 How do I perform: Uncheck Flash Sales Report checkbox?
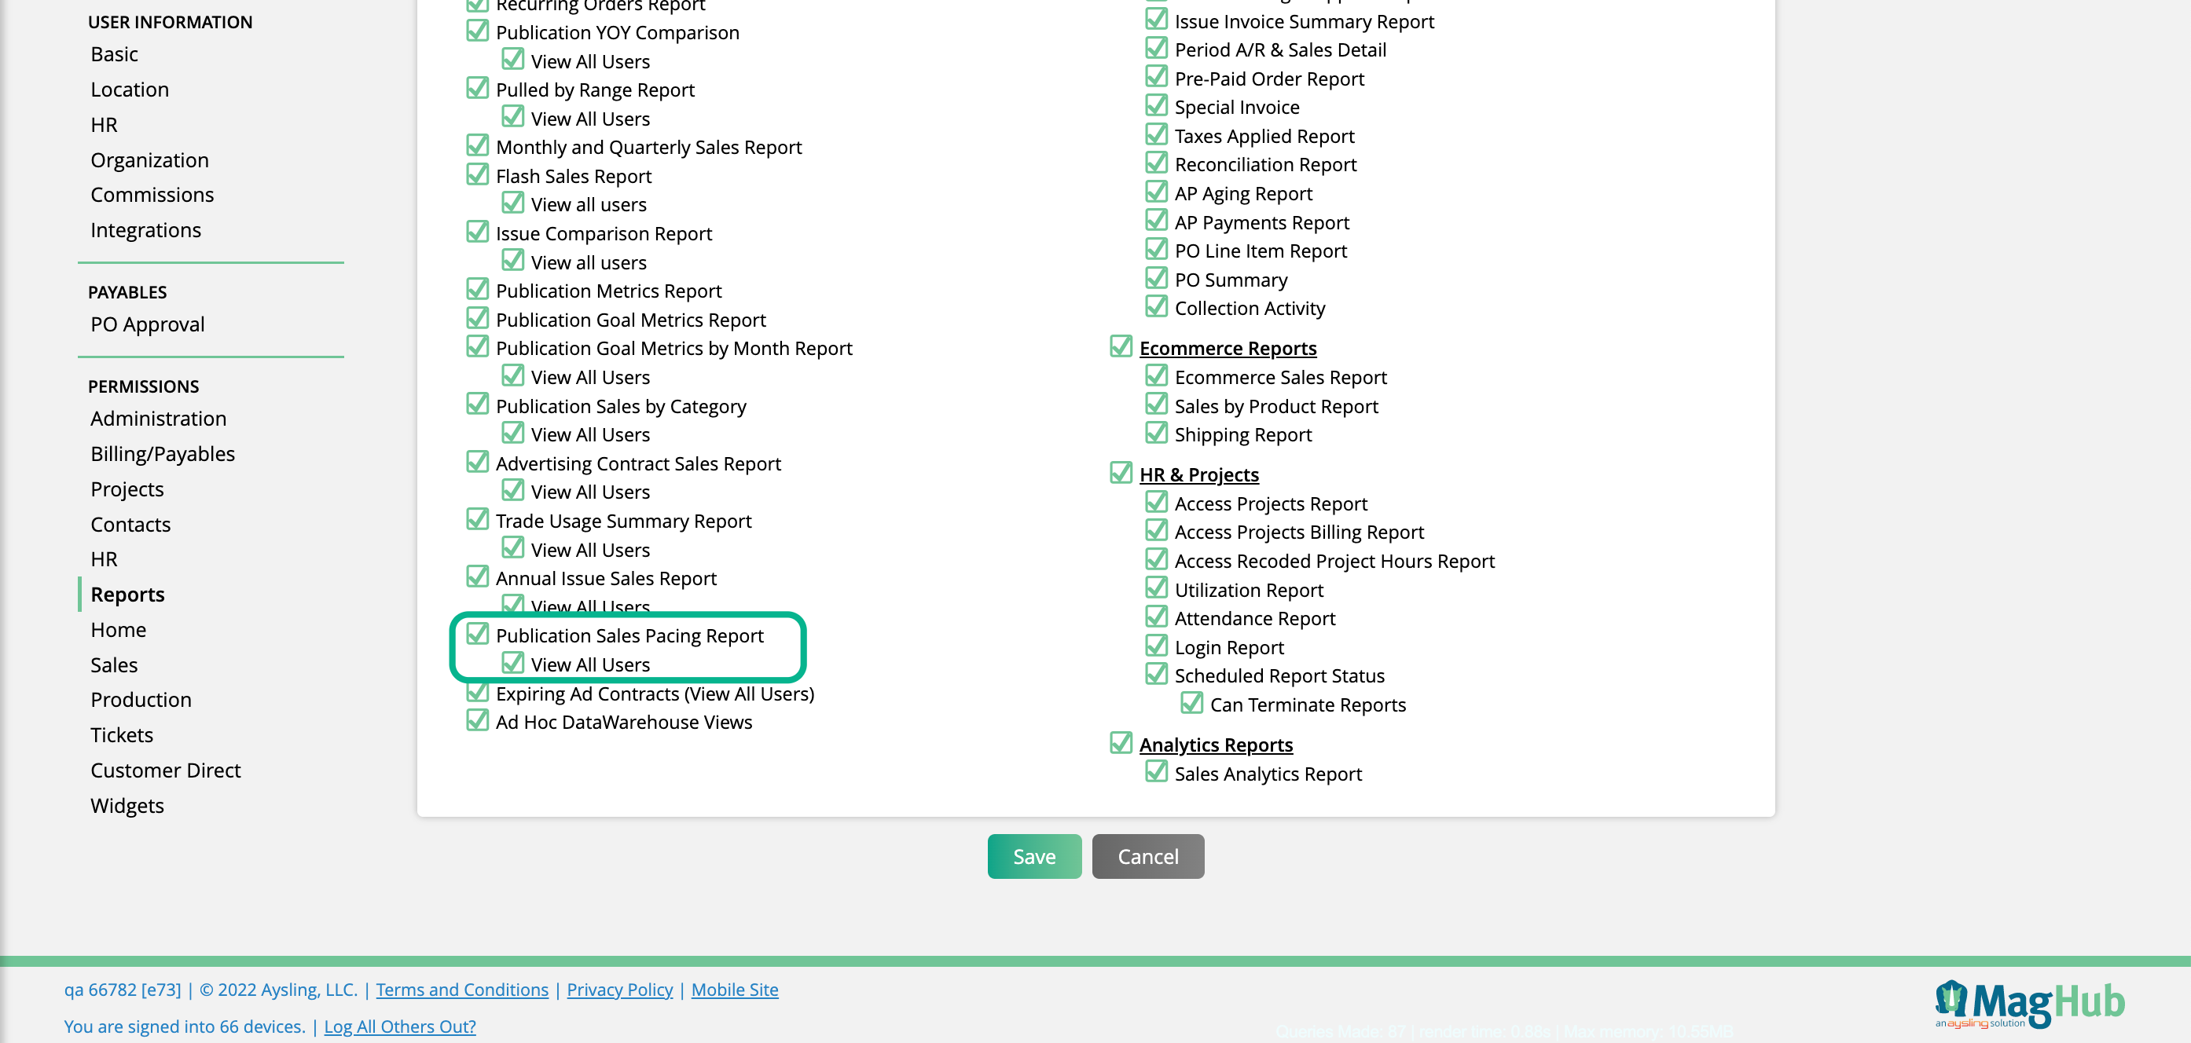click(477, 175)
